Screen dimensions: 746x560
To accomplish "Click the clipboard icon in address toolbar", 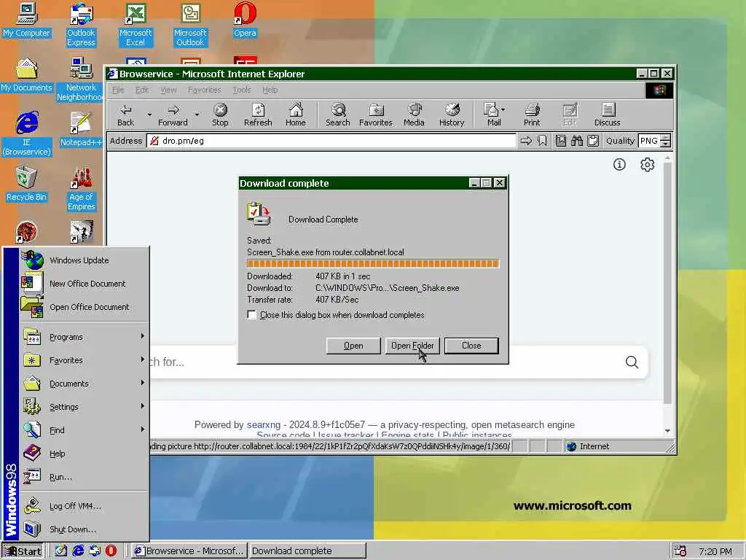I will point(593,141).
